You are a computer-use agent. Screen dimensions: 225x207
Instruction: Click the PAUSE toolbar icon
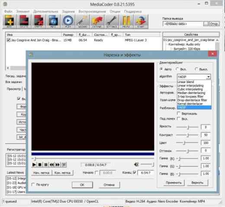click(x=126, y=21)
